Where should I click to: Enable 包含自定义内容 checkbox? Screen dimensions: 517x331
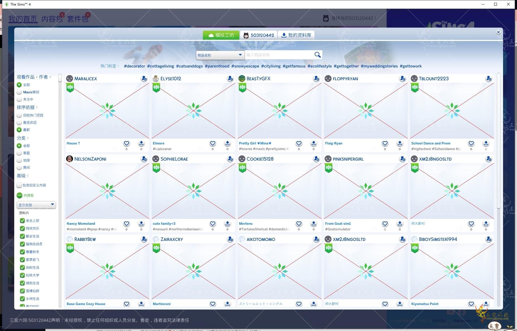click(x=19, y=185)
